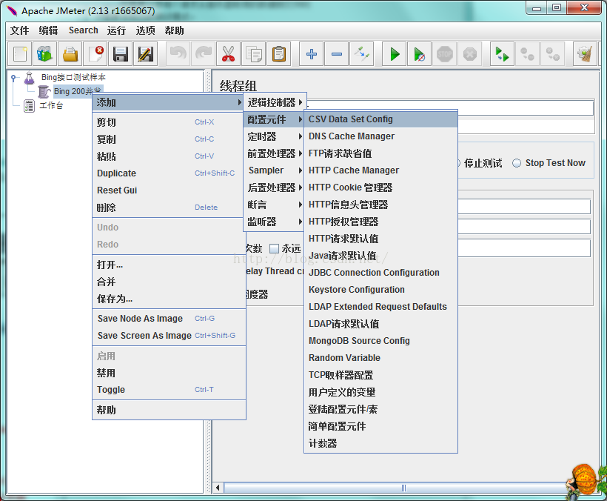Choose 用户定义的变量
This screenshot has width=607, height=501.
point(381,392)
